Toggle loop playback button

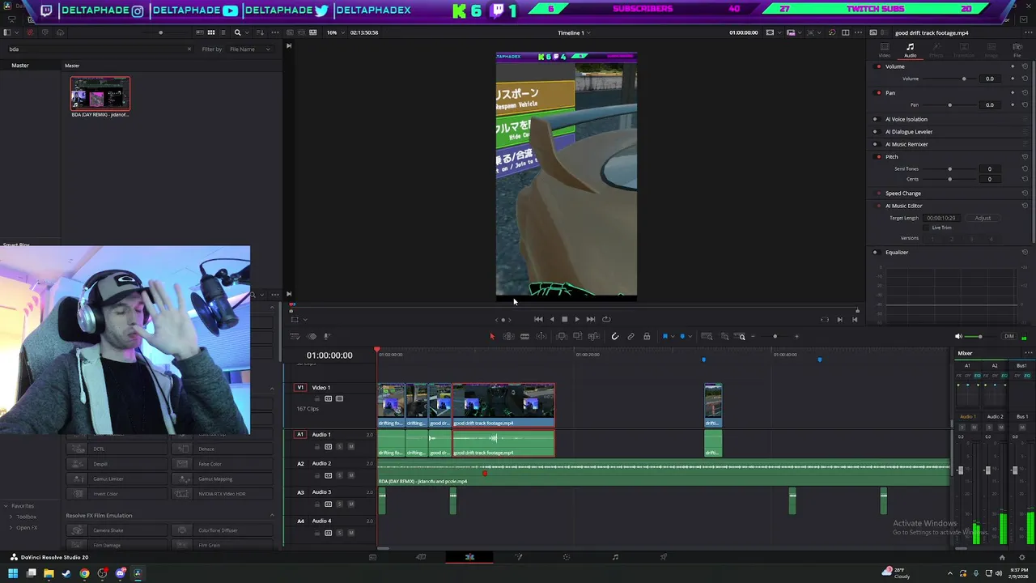606,319
